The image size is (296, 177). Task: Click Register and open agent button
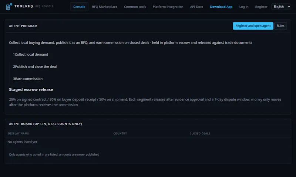tap(253, 26)
